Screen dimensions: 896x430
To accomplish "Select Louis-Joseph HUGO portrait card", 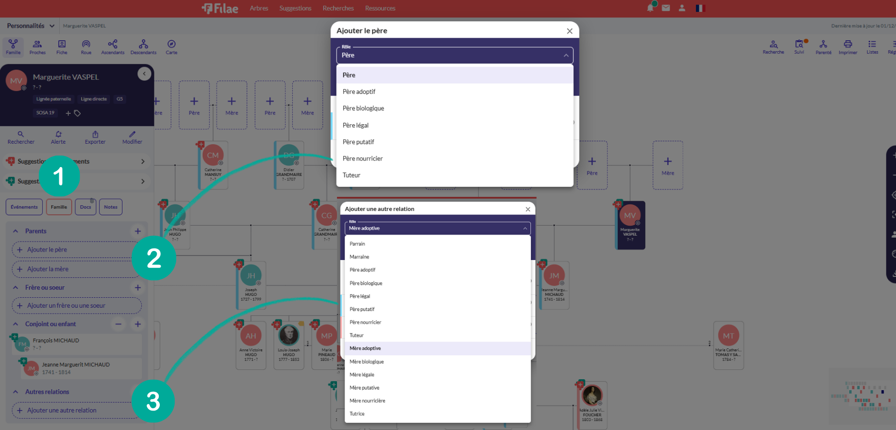I will pyautogui.click(x=289, y=344).
